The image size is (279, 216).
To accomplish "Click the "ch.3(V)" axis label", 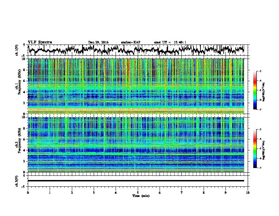I will [x=17, y=181].
